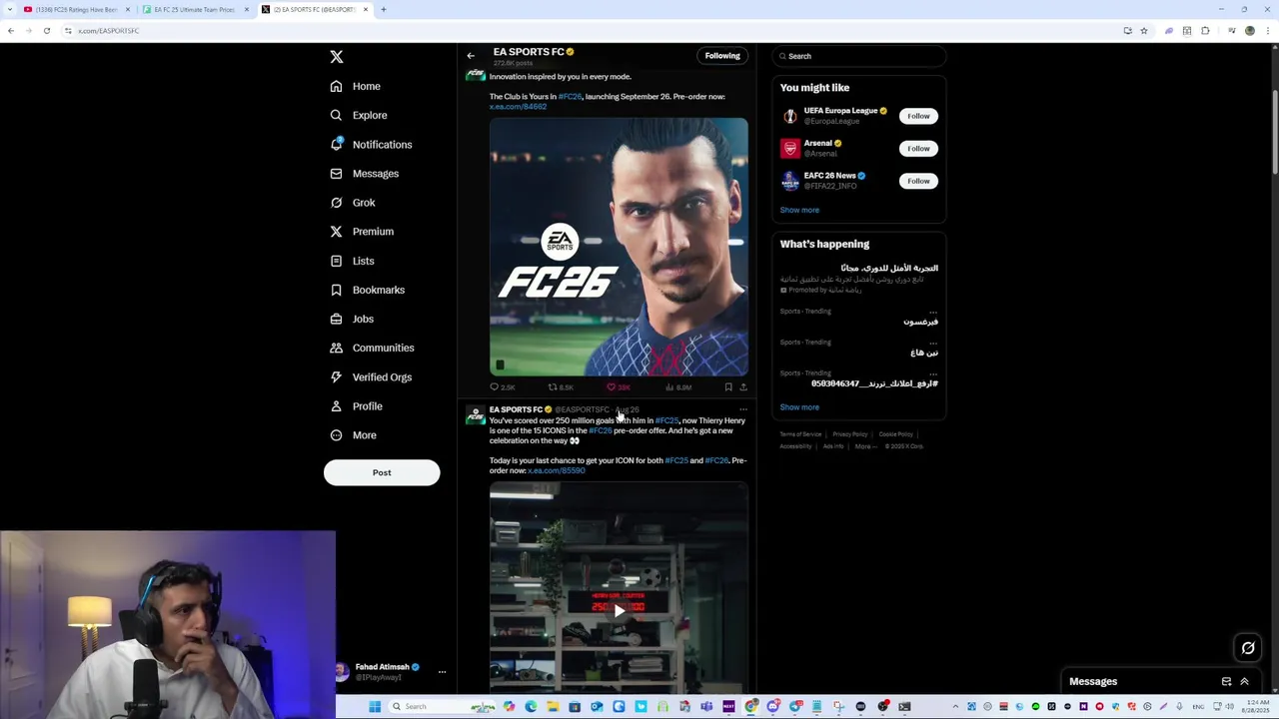1279x719 pixels.
Task: Open more options for second trending topic
Action: coord(933,343)
